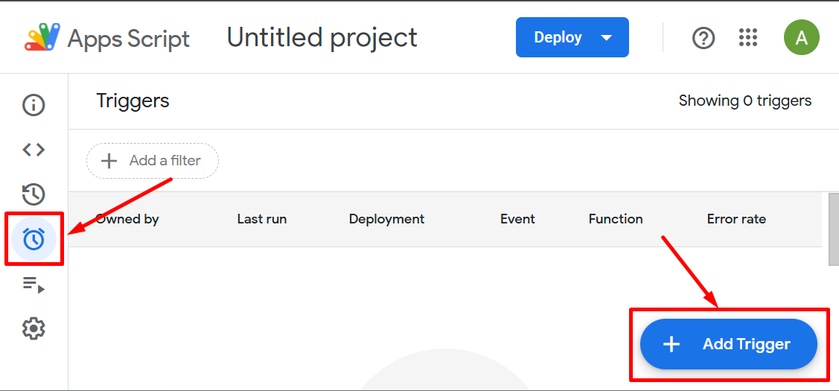Open the Executions list icon
Image resolution: width=839 pixels, height=391 pixels.
[x=34, y=284]
